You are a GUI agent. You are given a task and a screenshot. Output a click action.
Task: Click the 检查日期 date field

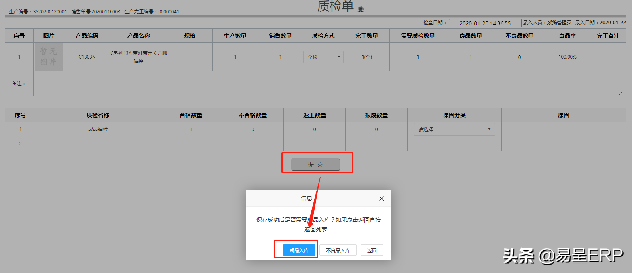(x=485, y=23)
